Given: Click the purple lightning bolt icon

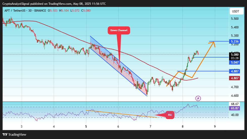Looking at the screenshot, I should [x=198, y=98].
